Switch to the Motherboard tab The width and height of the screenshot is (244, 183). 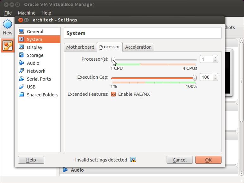point(80,47)
